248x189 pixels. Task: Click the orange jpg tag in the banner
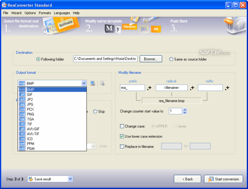pos(156,29)
